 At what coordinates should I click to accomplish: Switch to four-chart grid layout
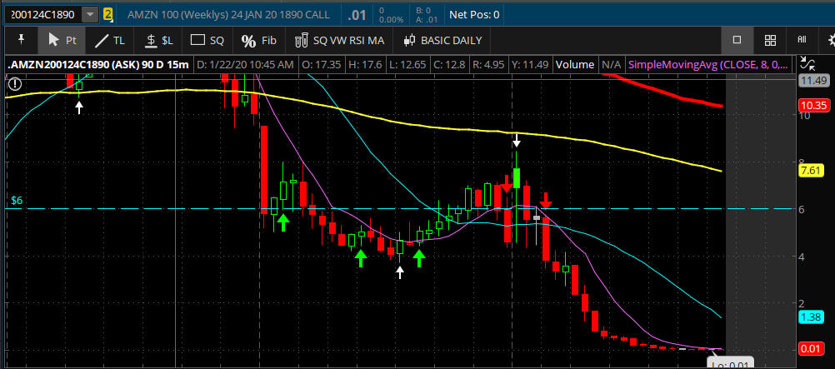771,40
